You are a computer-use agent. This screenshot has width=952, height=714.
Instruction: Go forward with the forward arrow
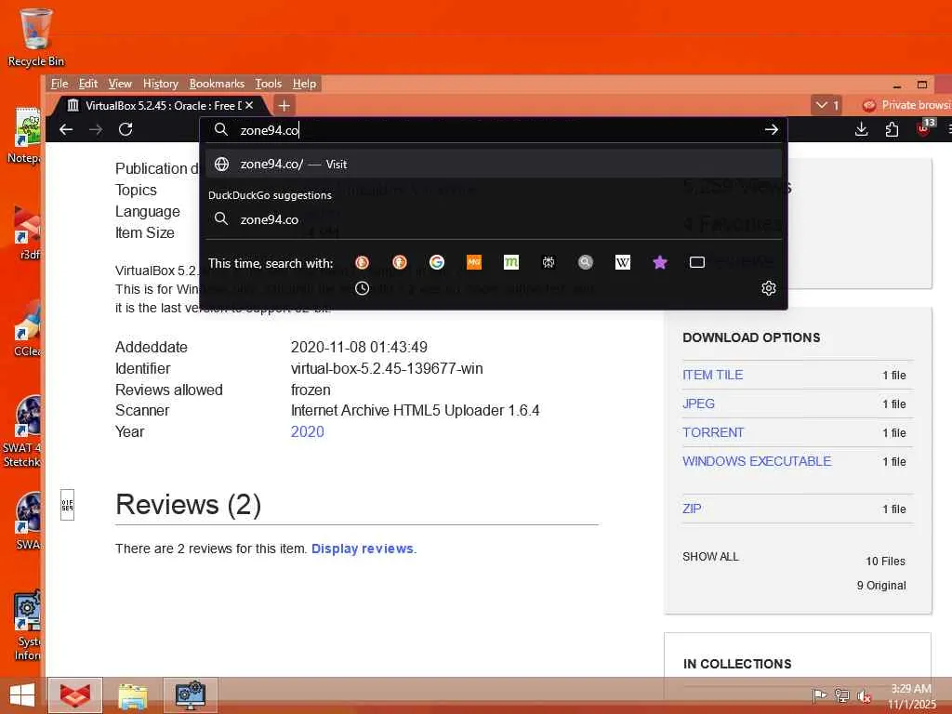coord(96,129)
